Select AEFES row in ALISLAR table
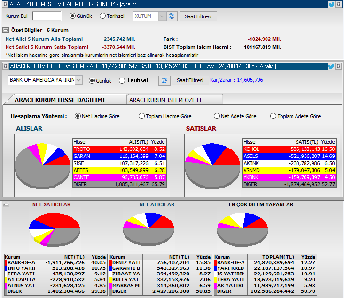Screen dimensions: 344x298 click(x=119, y=170)
